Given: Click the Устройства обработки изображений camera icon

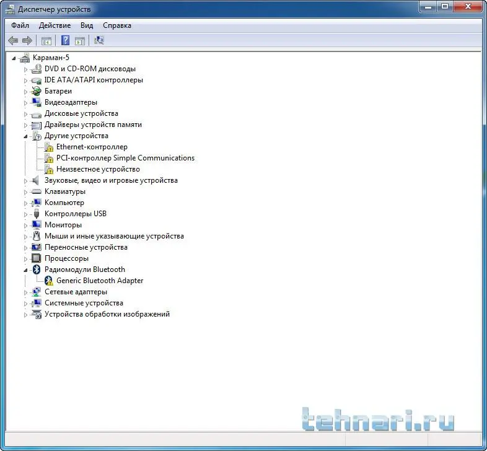Looking at the screenshot, I should coord(37,314).
